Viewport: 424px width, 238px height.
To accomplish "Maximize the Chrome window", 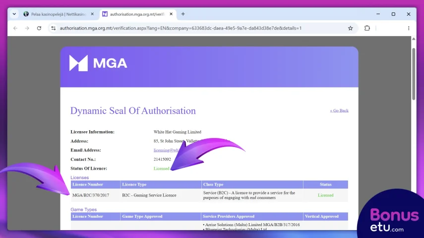I will pos(393,14).
